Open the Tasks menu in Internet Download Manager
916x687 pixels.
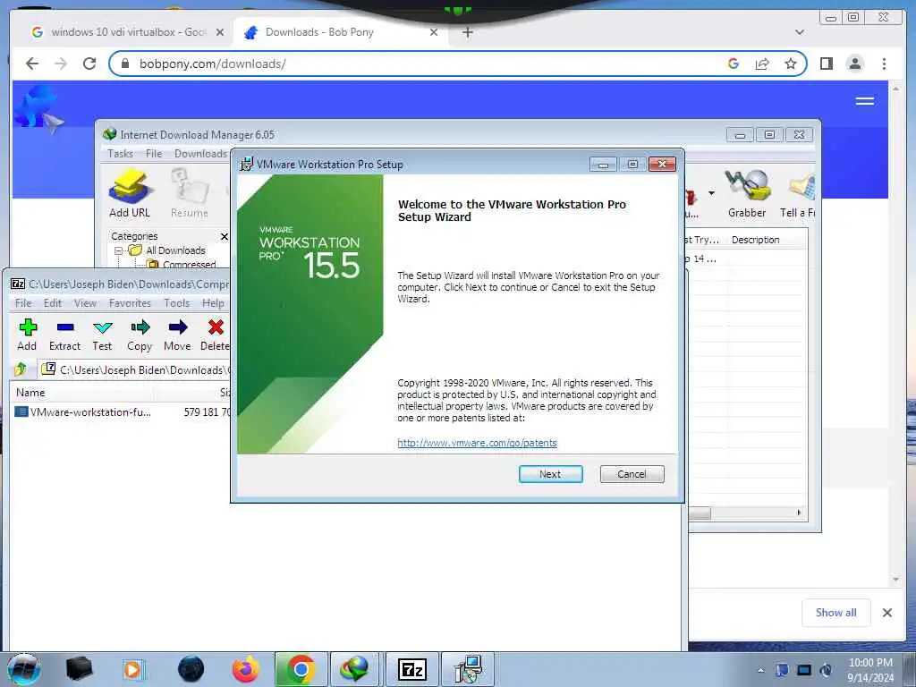[x=121, y=154]
